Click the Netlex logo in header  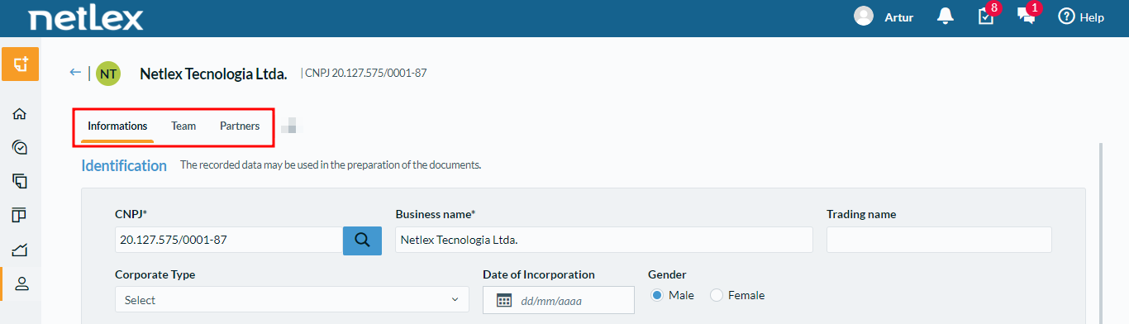[86, 18]
